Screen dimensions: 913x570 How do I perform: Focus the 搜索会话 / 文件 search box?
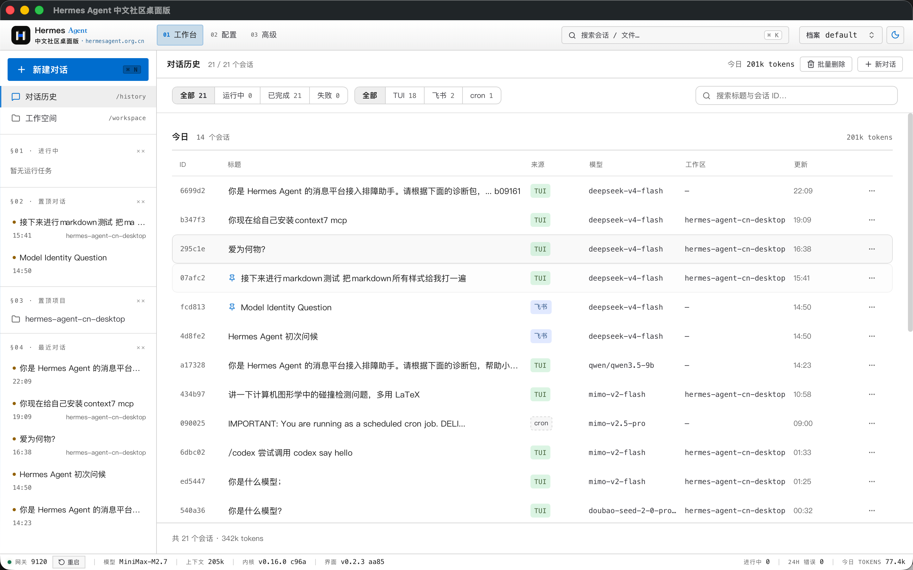[x=675, y=35]
